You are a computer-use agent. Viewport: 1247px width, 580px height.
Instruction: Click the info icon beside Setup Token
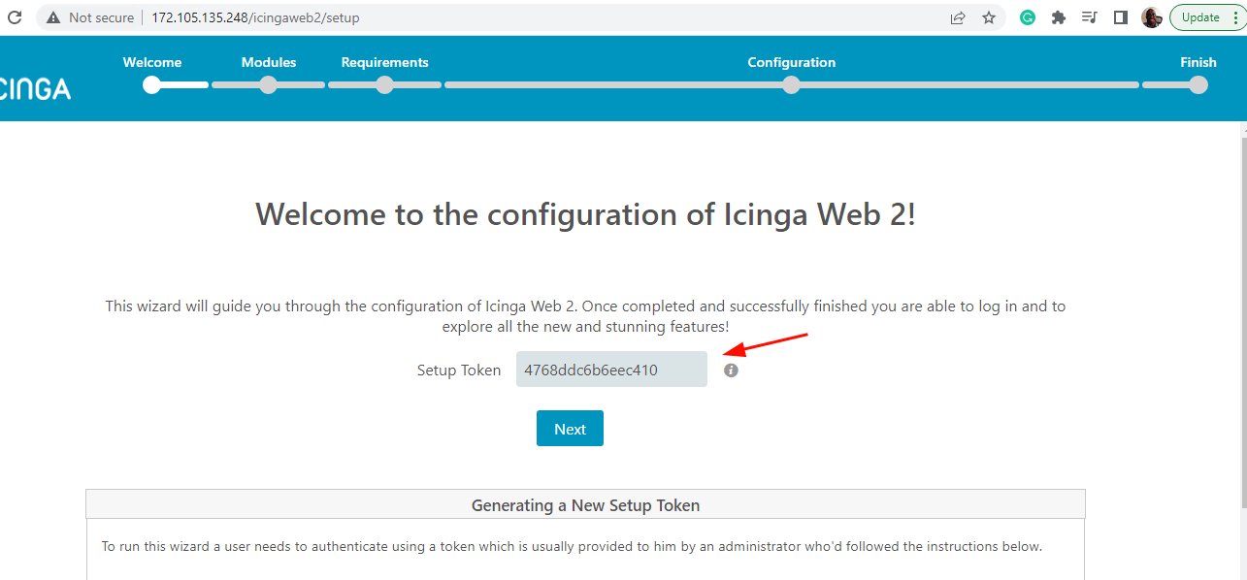point(731,371)
